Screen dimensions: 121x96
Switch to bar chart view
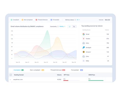tap(74, 26)
